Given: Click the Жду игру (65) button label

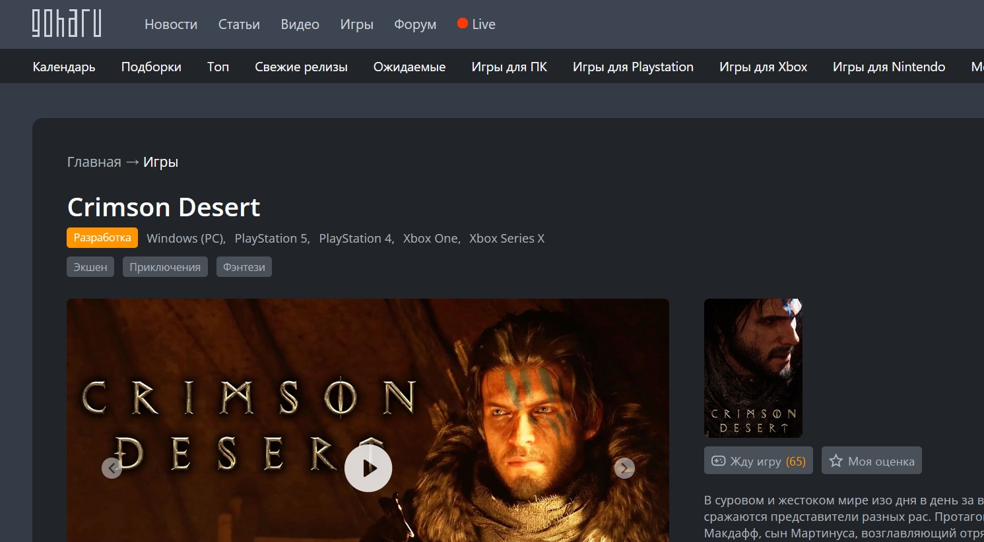Looking at the screenshot, I should tap(768, 461).
